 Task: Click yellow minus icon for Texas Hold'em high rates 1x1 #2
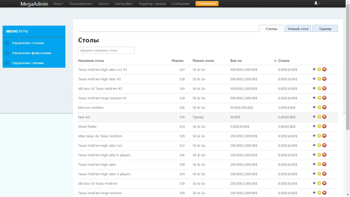319,70
